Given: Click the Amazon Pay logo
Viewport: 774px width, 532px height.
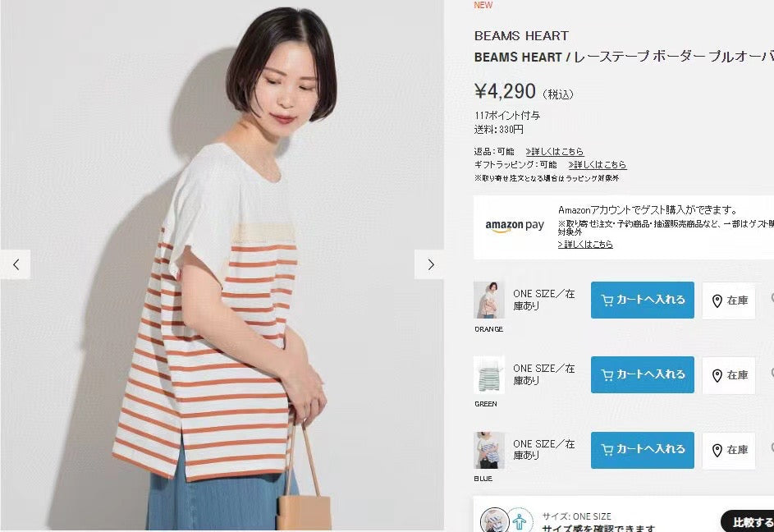Looking at the screenshot, I should click(x=515, y=225).
